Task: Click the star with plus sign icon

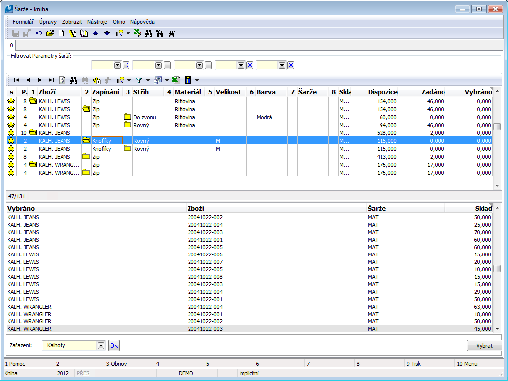Action: (x=97, y=80)
